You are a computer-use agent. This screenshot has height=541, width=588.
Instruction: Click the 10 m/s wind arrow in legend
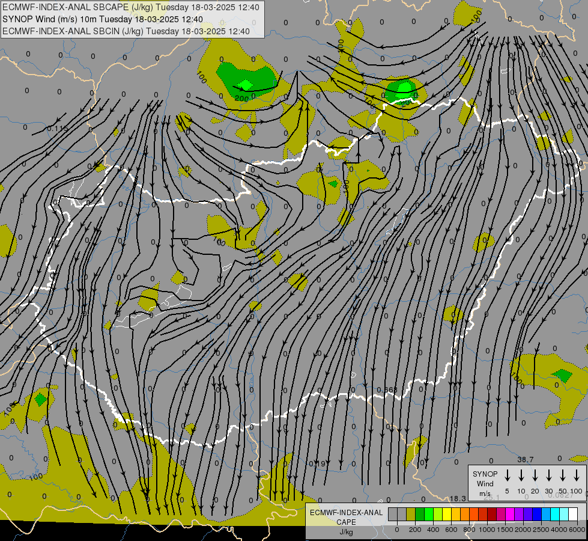(521, 475)
